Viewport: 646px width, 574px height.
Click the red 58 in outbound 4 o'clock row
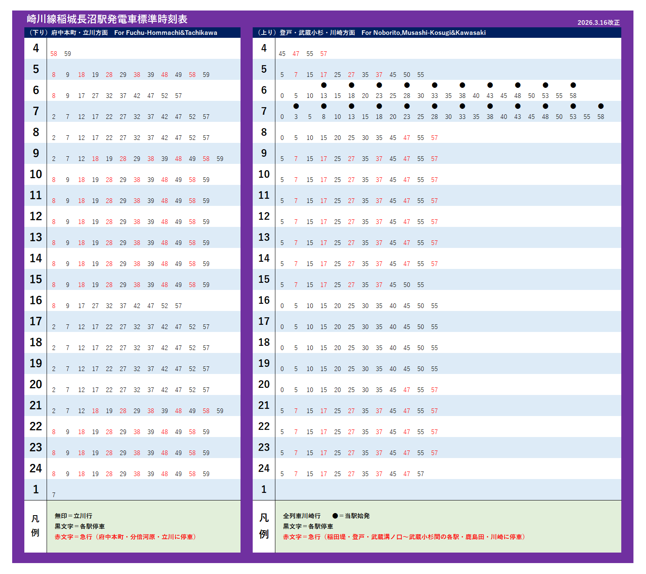pos(54,54)
